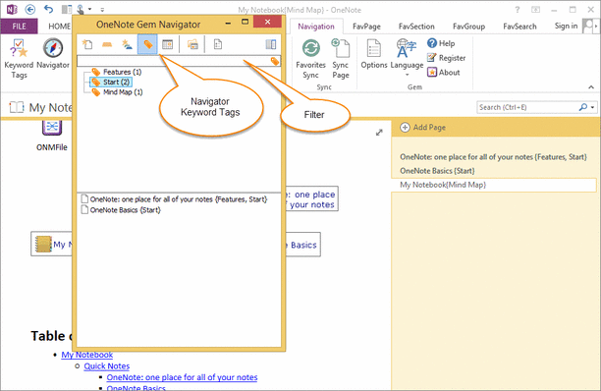
Task: Switch to FavGroup tab
Action: click(x=468, y=27)
